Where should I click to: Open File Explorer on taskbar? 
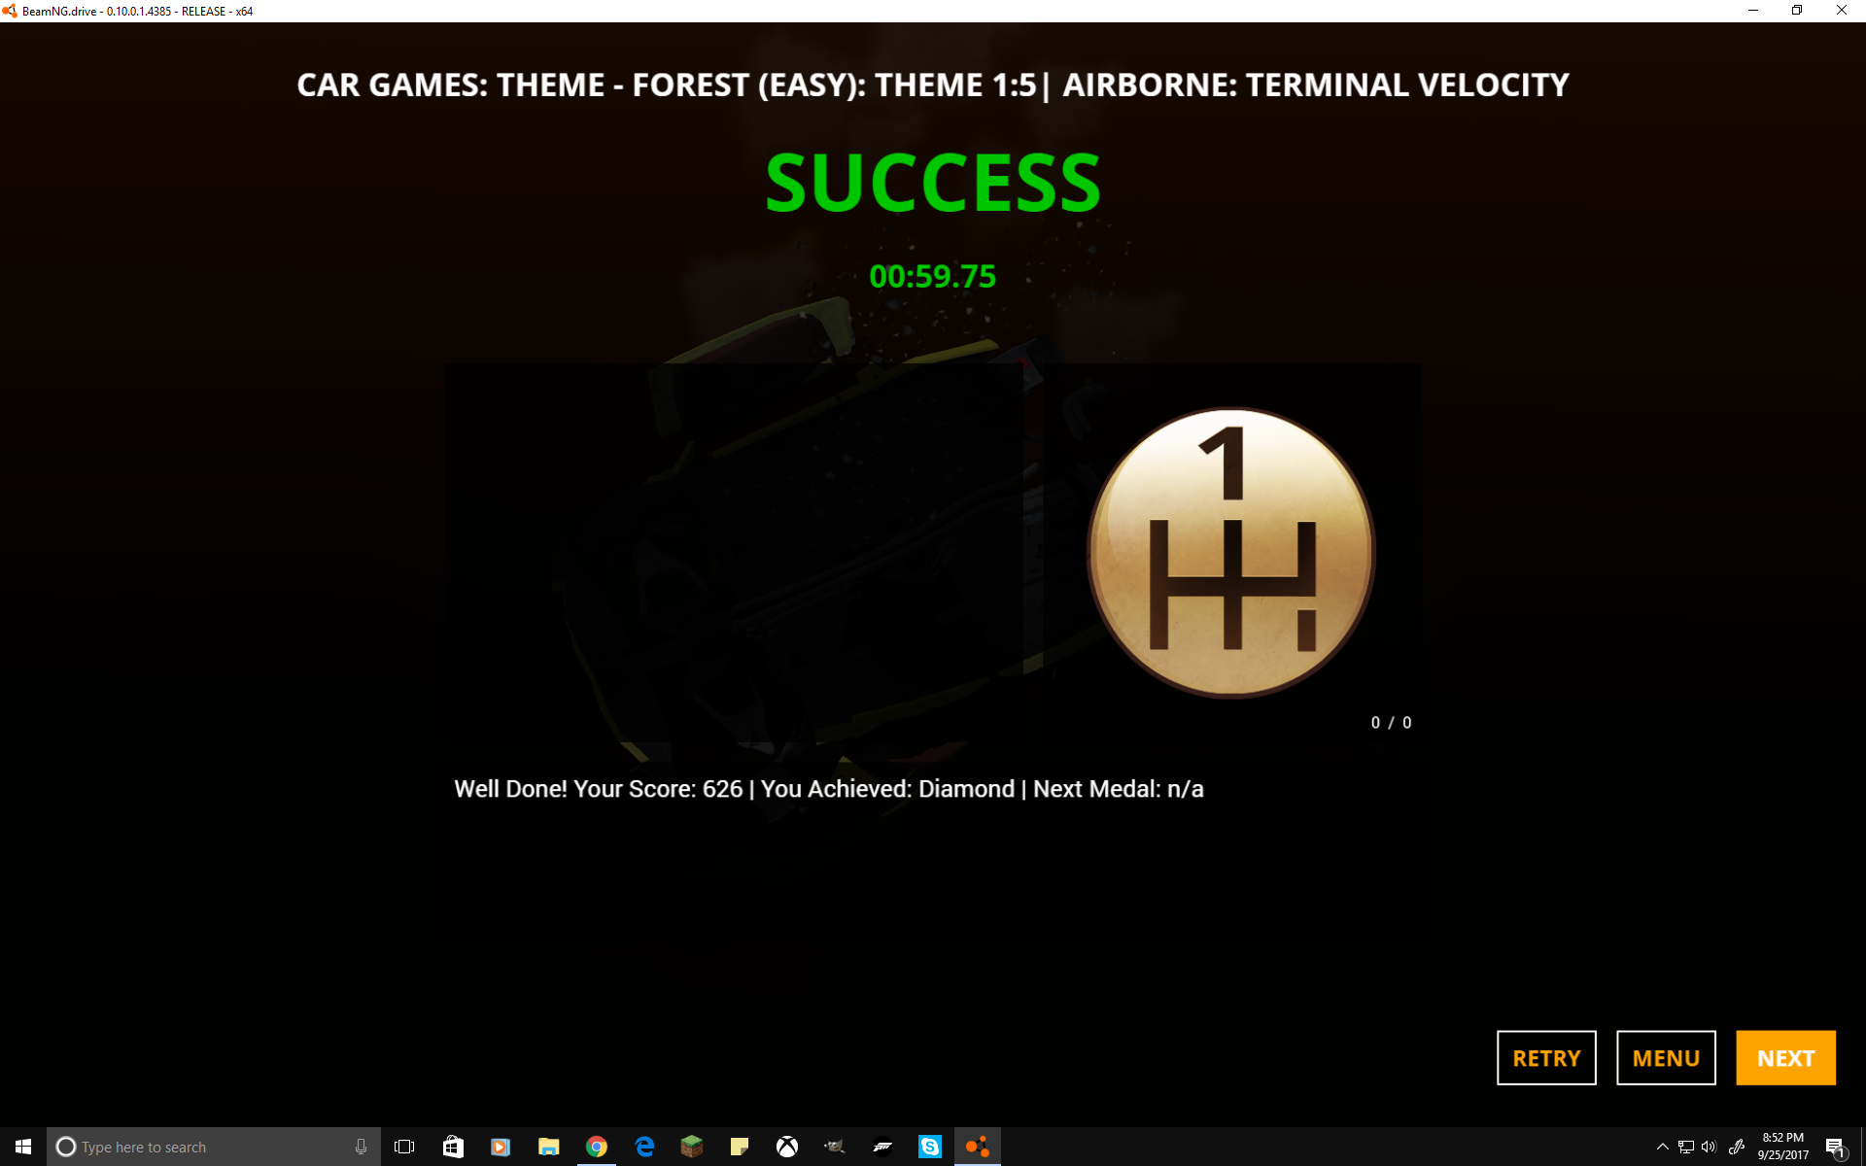click(x=548, y=1147)
